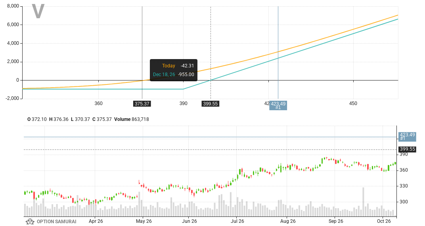Viewport: 425px width, 226px height.
Task: Click the Apr 26 date label
Action: pos(96,221)
